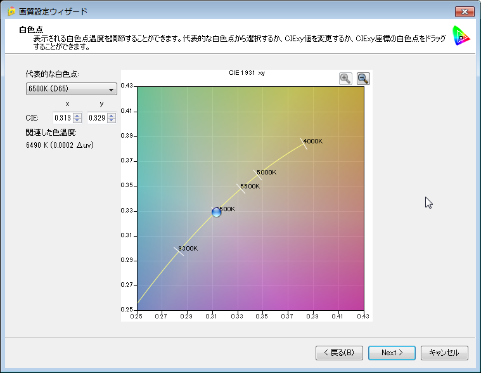The width and height of the screenshot is (481, 373).
Task: Click the 戻る(B) back button
Action: 339,353
